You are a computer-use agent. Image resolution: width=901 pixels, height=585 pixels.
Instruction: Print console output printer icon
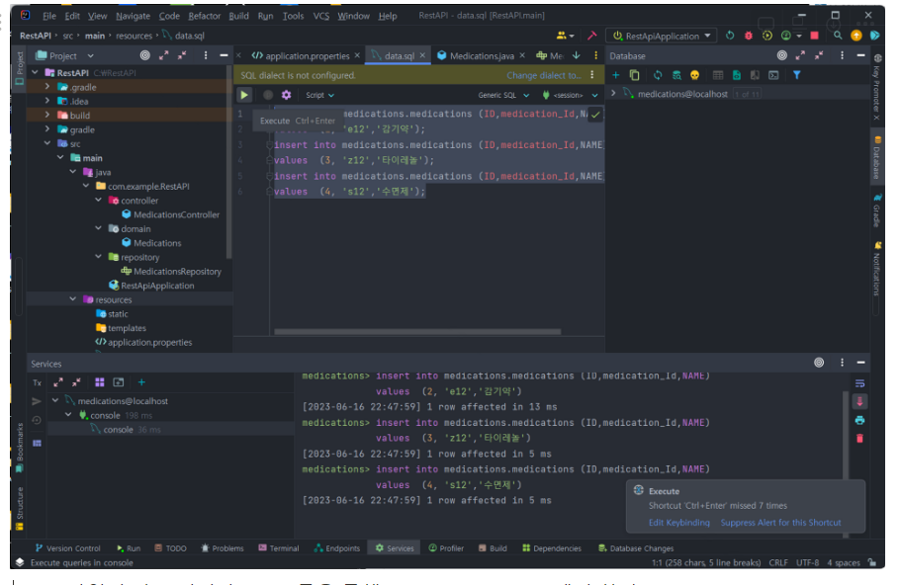[x=859, y=420]
